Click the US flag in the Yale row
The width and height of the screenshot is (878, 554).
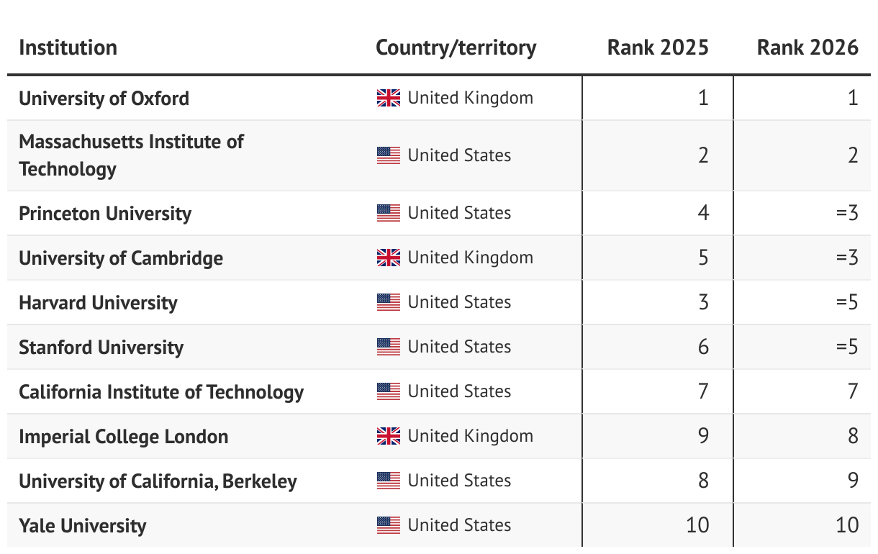pyautogui.click(x=389, y=525)
